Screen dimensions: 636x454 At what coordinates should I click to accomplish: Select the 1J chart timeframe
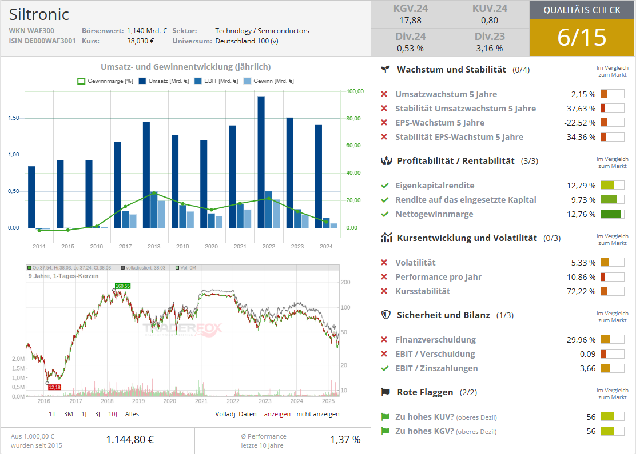(x=84, y=414)
